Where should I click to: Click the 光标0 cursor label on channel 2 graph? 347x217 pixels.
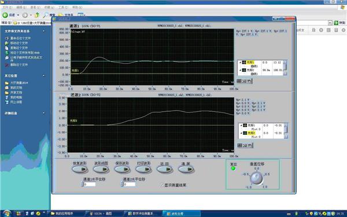coord(73,121)
